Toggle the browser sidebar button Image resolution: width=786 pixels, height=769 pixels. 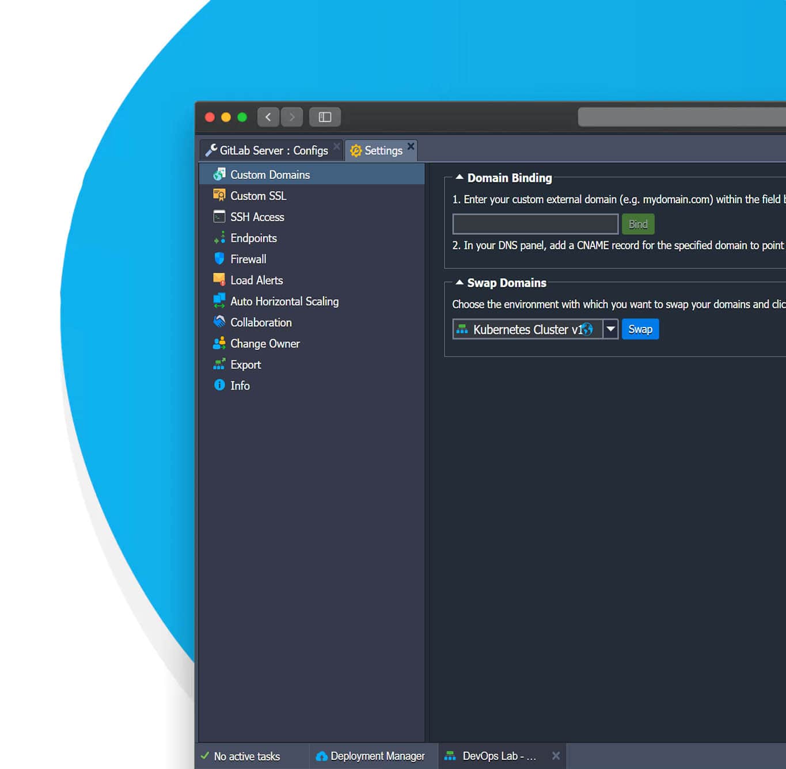coord(325,117)
